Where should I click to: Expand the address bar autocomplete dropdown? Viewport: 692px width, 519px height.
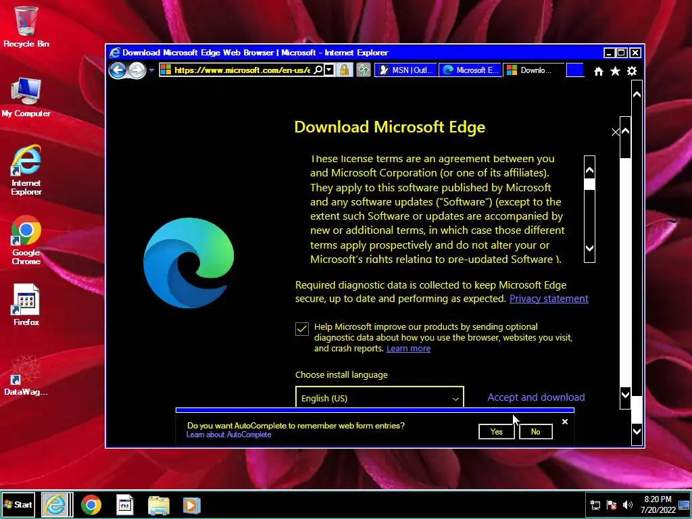329,70
